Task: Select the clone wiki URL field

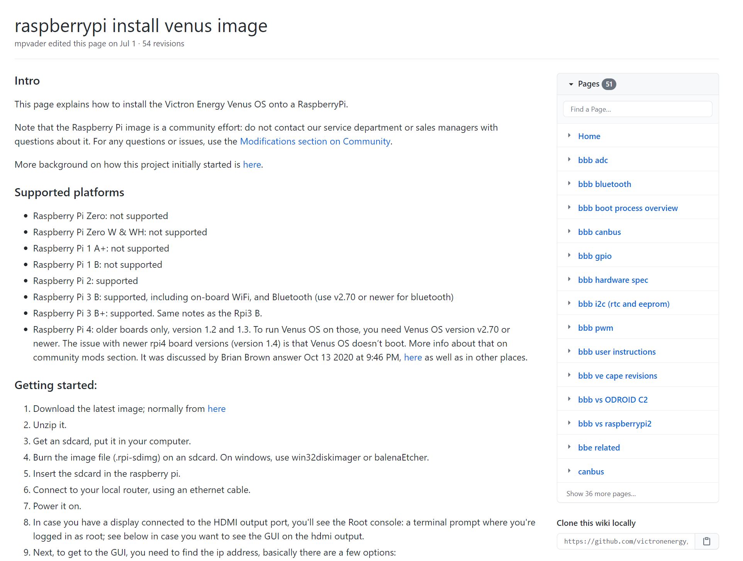Action: click(x=626, y=541)
